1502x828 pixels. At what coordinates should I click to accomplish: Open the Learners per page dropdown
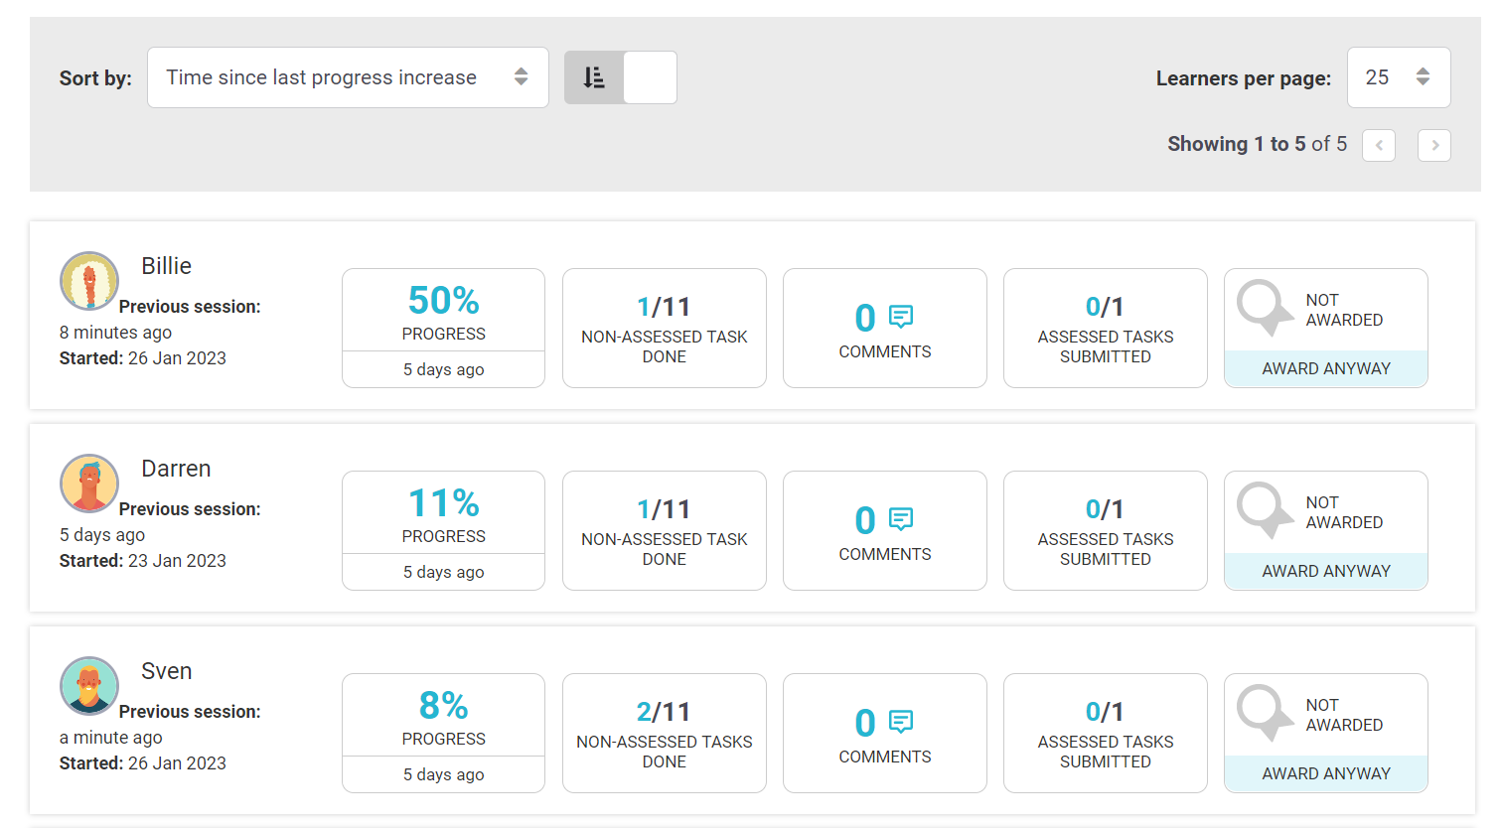[1398, 77]
